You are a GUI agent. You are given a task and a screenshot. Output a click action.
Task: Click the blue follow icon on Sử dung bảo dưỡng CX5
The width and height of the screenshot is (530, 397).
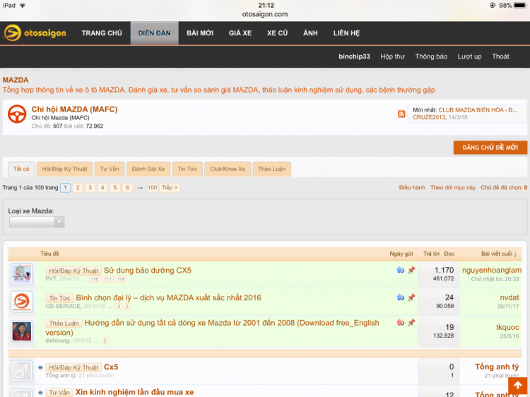pos(400,270)
